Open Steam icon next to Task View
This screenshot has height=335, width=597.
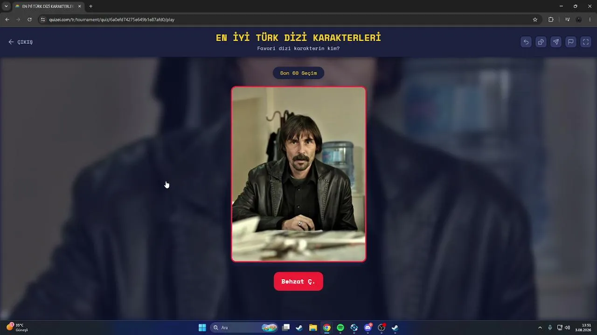299,328
